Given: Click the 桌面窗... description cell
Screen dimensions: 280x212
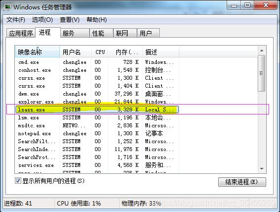Looking at the screenshot, I should tap(158, 94).
